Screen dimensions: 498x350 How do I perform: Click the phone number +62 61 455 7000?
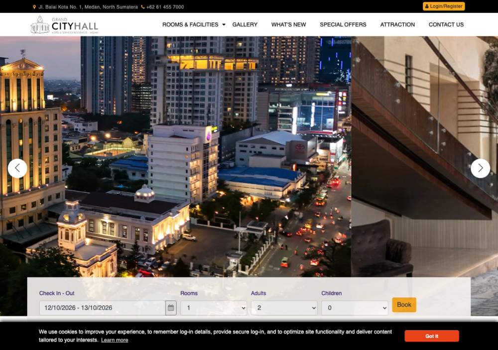point(165,6)
